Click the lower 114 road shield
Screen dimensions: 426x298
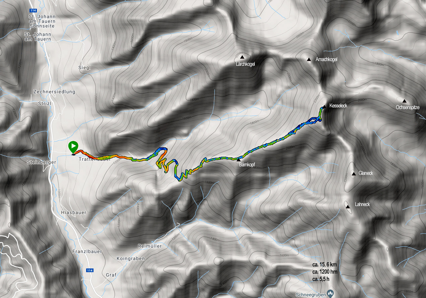point(89,270)
